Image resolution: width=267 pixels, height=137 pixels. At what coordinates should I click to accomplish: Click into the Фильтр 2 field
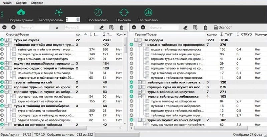[x=79, y=28]
